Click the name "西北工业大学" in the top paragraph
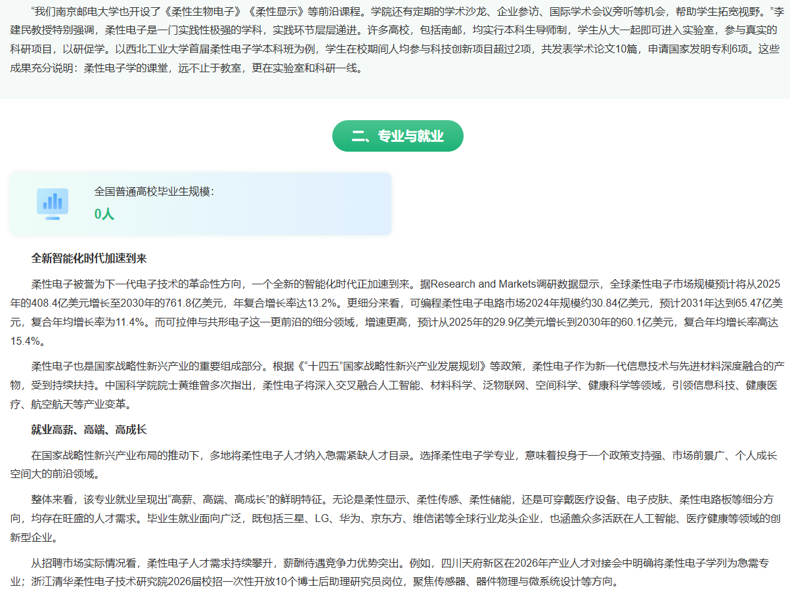The image size is (790, 589). [x=162, y=49]
